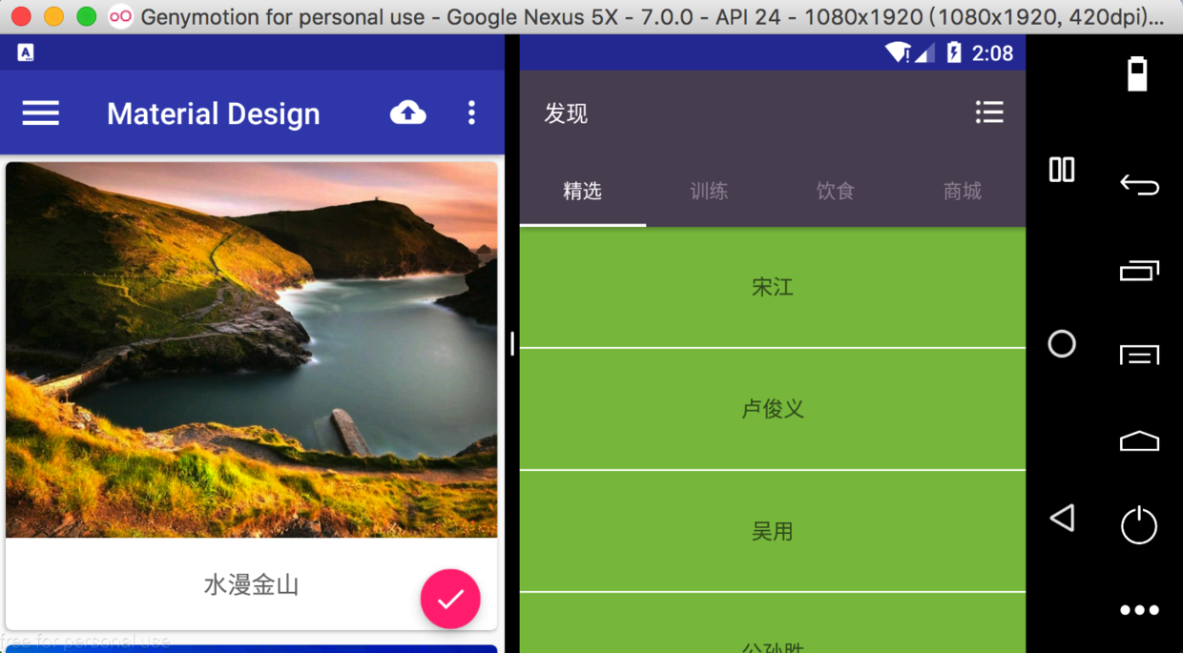Click the Genymotion power button
Screen dimensions: 1183x653
click(x=1139, y=525)
